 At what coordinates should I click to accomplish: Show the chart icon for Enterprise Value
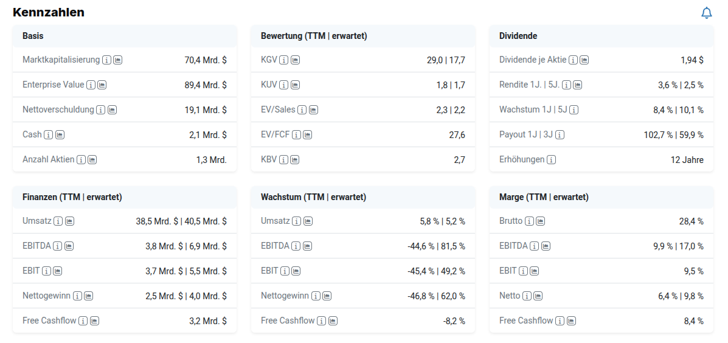pyautogui.click(x=102, y=85)
